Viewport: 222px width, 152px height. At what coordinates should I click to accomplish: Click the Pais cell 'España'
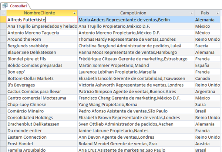tap(207, 65)
